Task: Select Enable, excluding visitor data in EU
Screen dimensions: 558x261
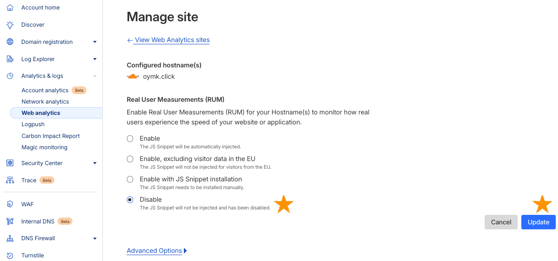Action: [130, 159]
